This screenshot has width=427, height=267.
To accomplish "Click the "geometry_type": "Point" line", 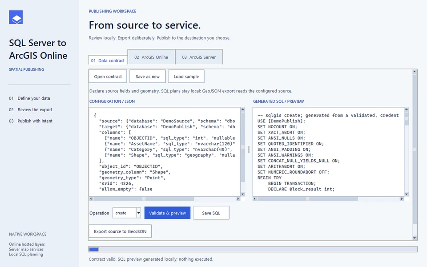I will [133, 178].
